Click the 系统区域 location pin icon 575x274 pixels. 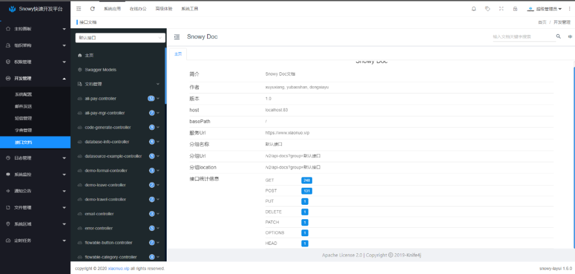click(x=8, y=224)
